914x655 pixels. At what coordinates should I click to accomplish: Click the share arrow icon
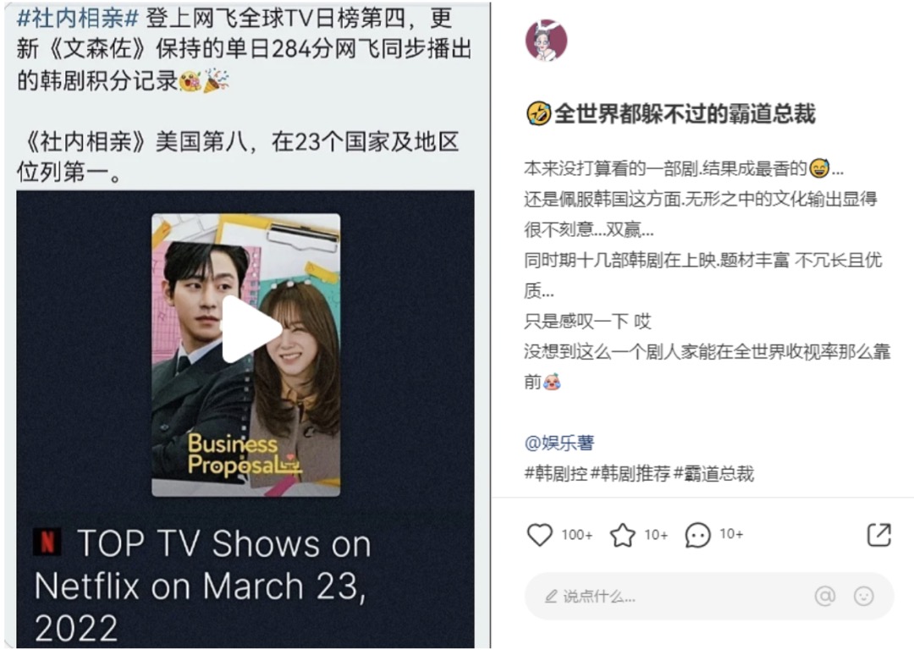879,534
